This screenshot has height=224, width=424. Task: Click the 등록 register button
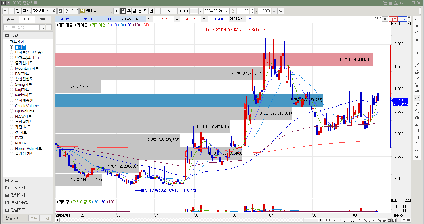coord(34,218)
